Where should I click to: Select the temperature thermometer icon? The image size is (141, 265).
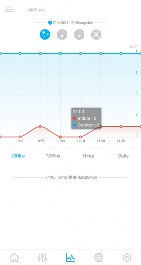(x=62, y=34)
